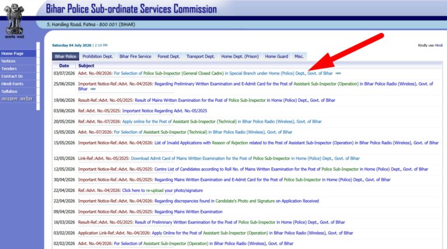Open Result of Preliminary Written Examination link

[x=240, y=222]
